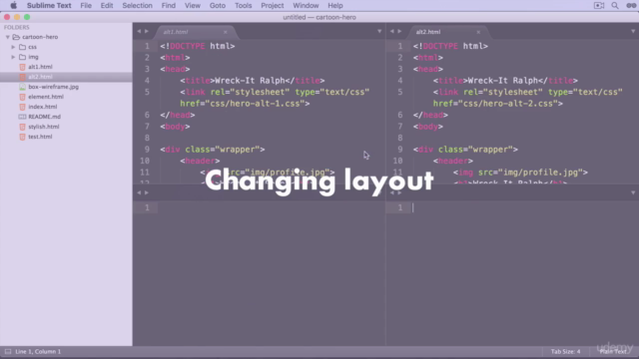
Task: Select alt2.html in the sidebar
Action: (40, 77)
